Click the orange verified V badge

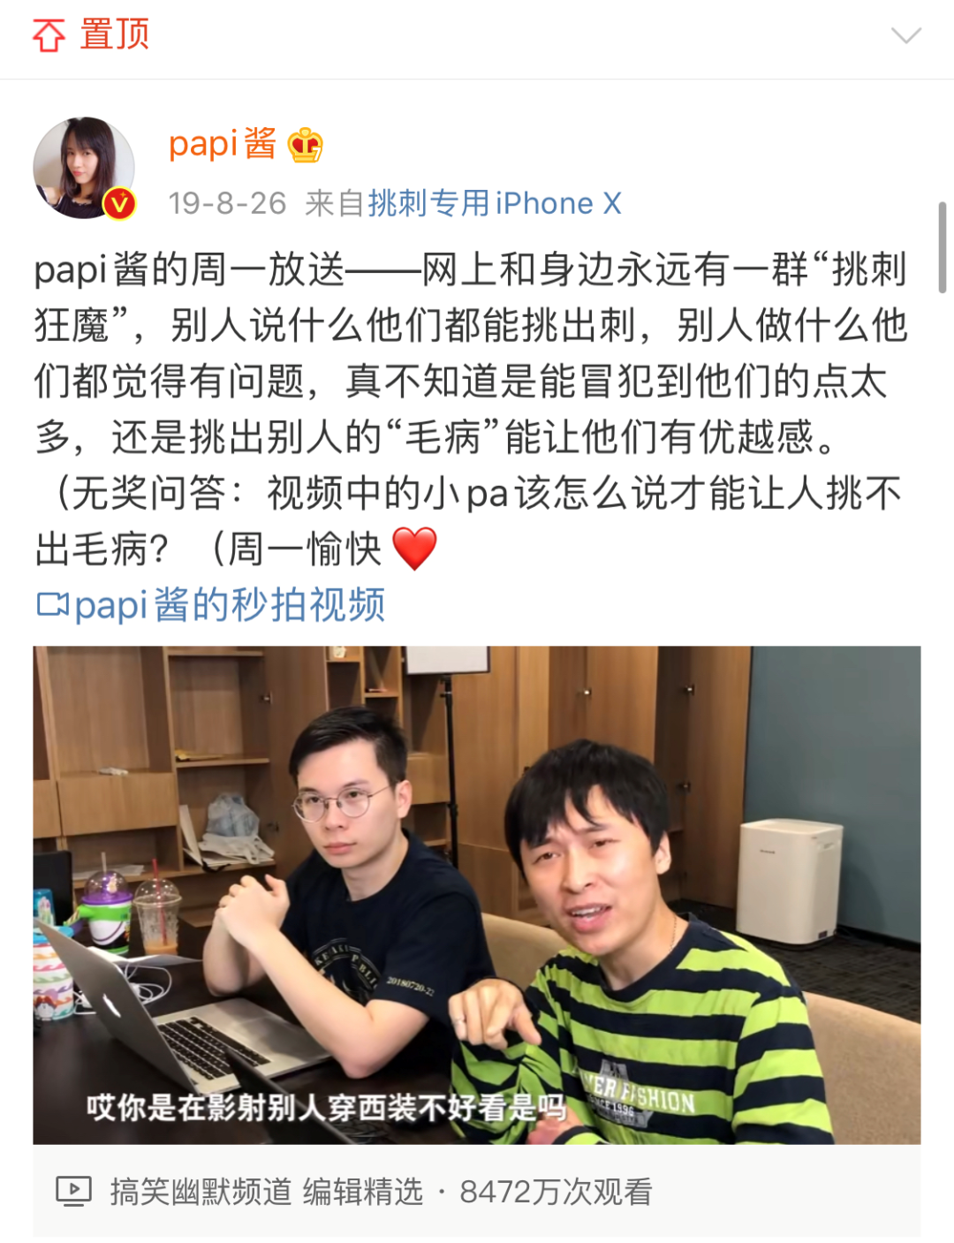click(119, 204)
